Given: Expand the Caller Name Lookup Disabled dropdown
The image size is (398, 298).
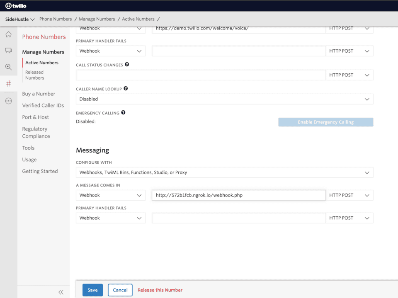Looking at the screenshot, I should tap(224, 99).
